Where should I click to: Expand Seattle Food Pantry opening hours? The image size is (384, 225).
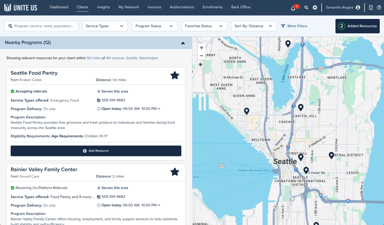pyautogui.click(x=159, y=109)
